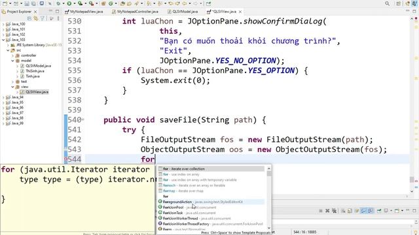419x235 pixels.
Task: Open Tinh.java in Project Explorer
Action: coord(32,76)
